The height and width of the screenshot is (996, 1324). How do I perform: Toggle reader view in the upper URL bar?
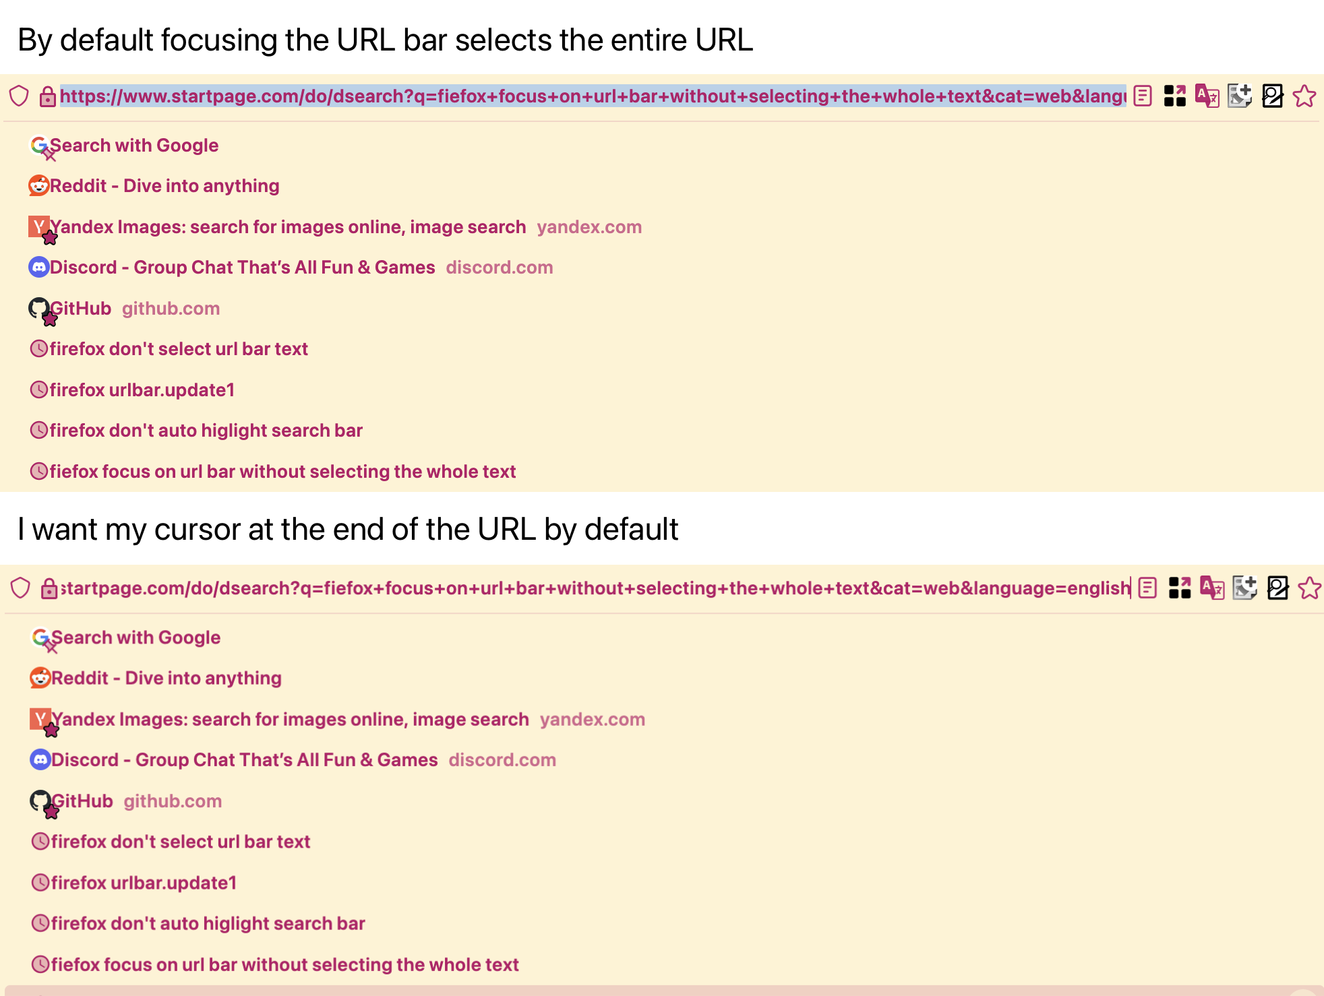pos(1143,96)
